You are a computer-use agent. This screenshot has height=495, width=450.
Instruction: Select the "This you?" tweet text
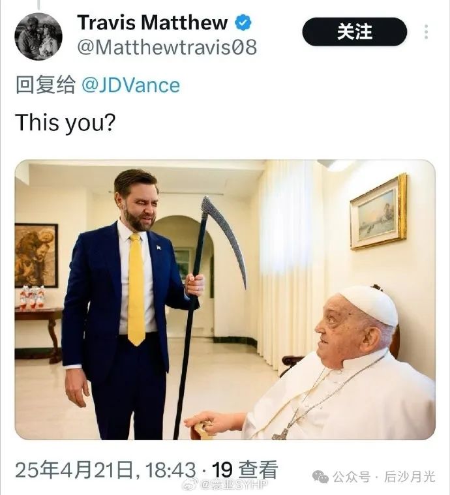coord(65,122)
